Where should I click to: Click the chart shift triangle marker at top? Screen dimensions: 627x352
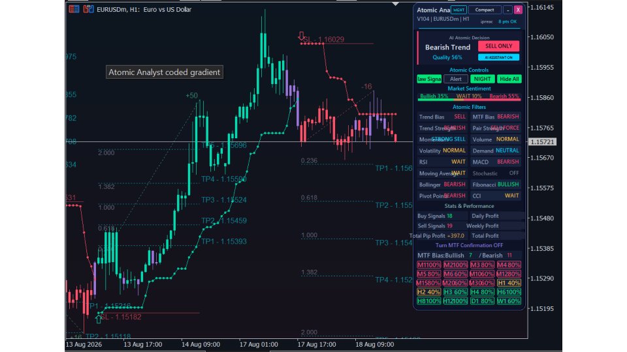point(396,4)
